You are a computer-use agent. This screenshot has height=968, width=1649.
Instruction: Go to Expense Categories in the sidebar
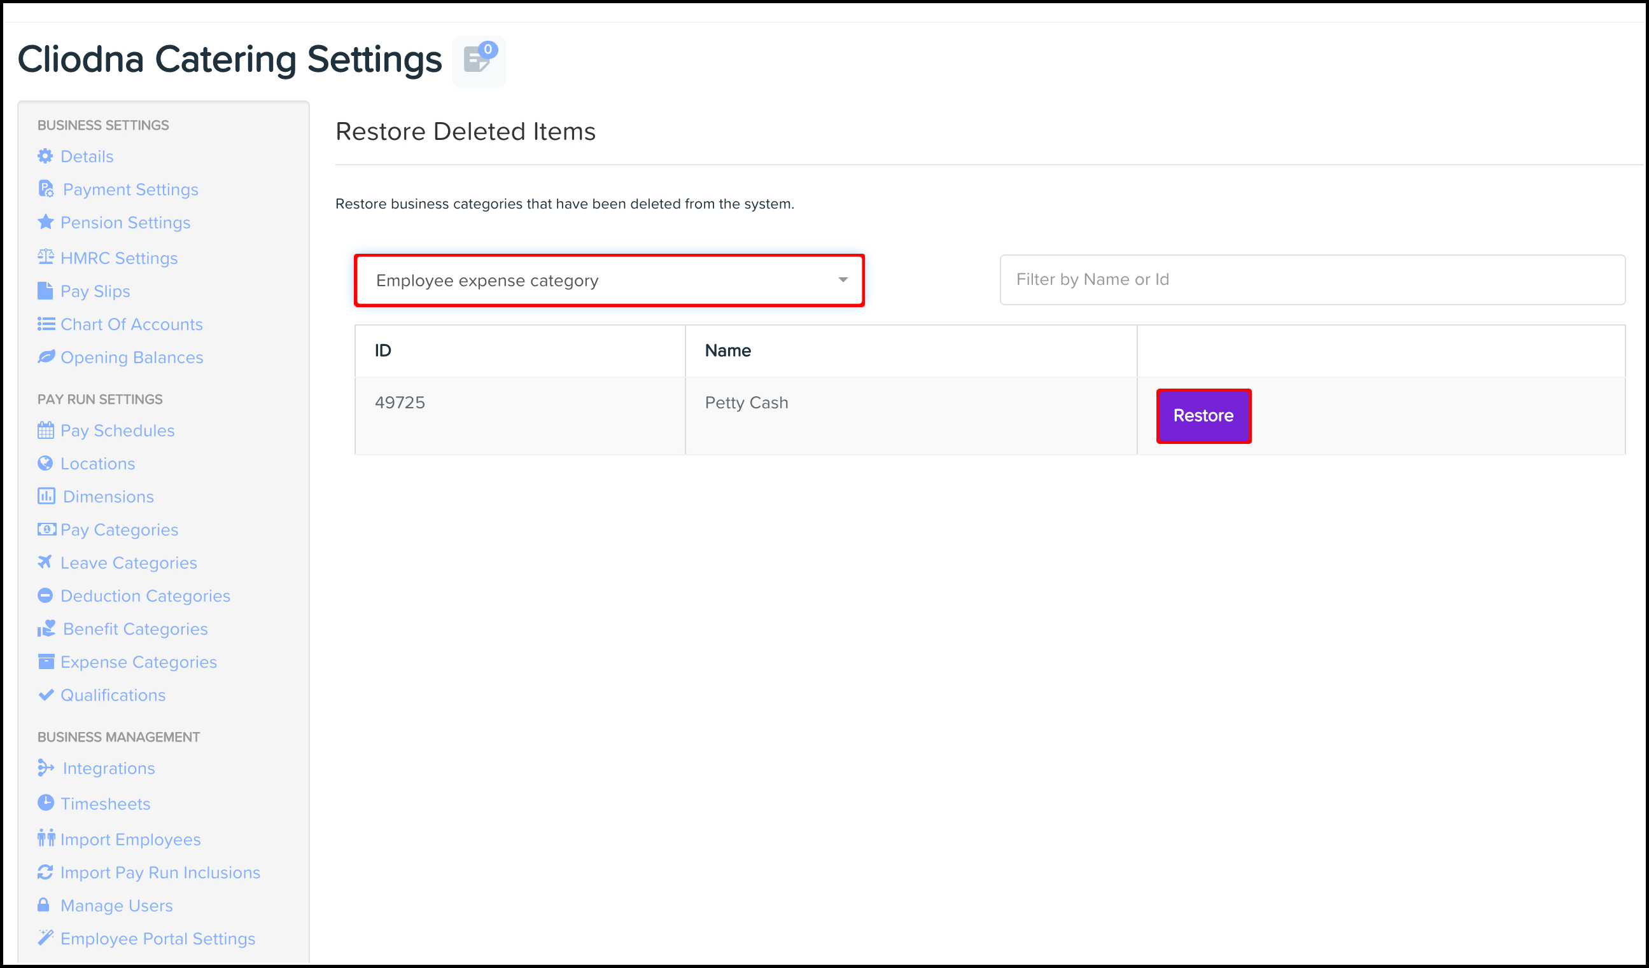coord(139,662)
